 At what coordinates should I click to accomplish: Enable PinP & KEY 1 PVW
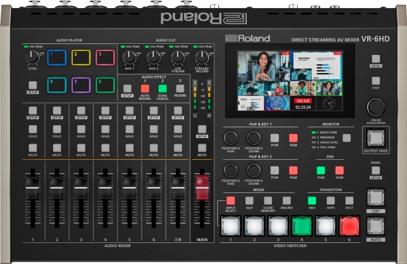275,138
